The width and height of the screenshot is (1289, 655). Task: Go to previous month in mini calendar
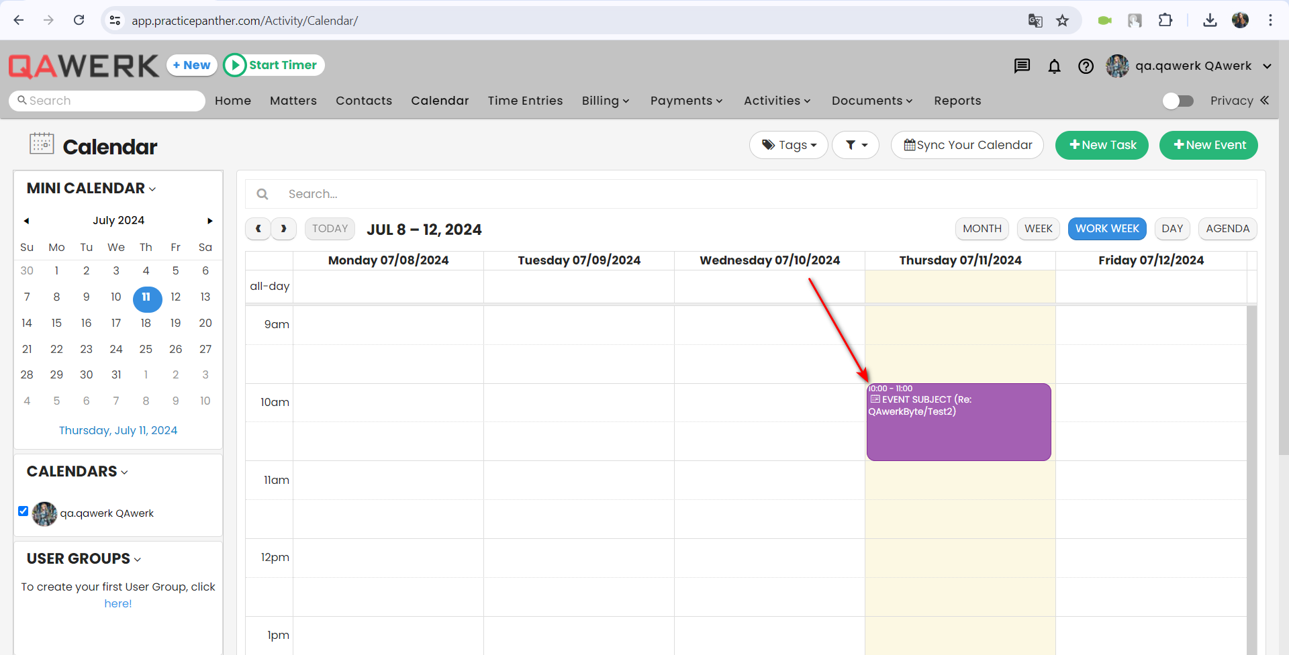(x=26, y=221)
